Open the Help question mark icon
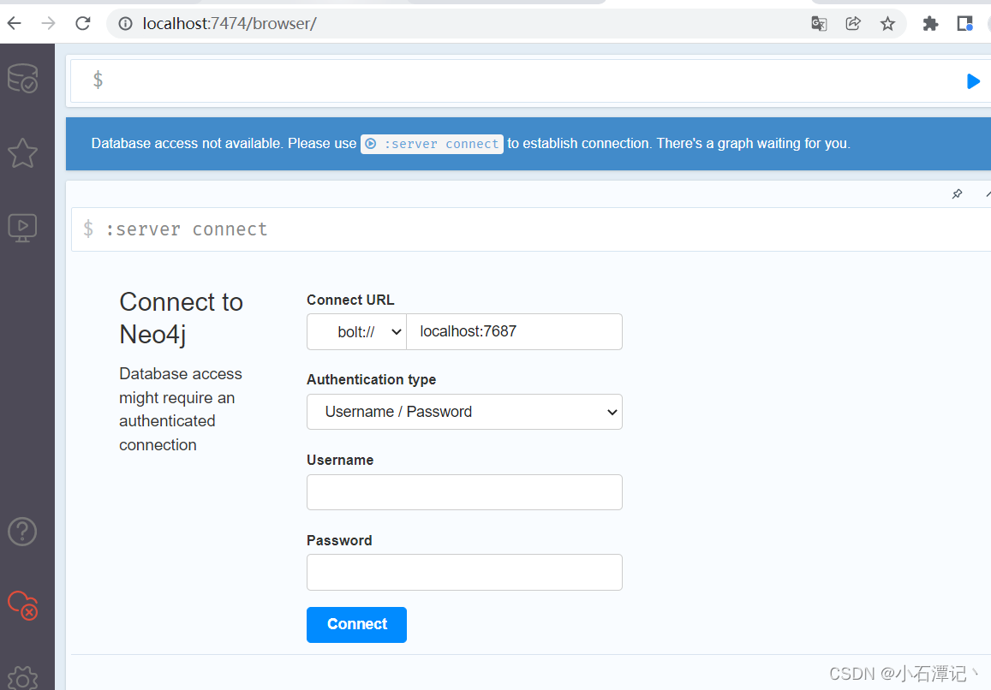The height and width of the screenshot is (690, 991). [23, 532]
